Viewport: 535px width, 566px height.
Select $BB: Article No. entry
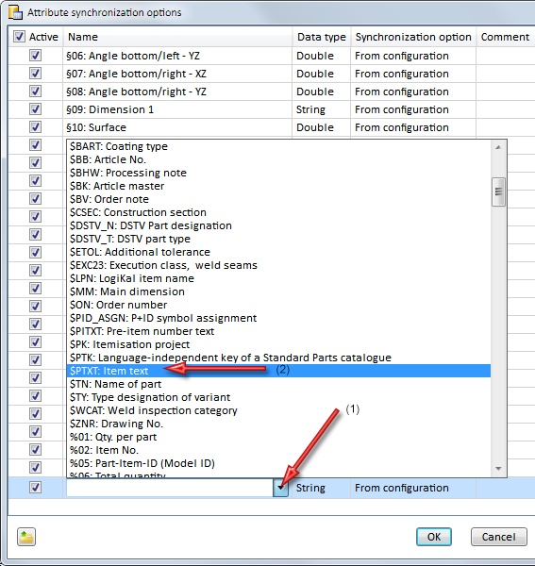tap(278, 159)
